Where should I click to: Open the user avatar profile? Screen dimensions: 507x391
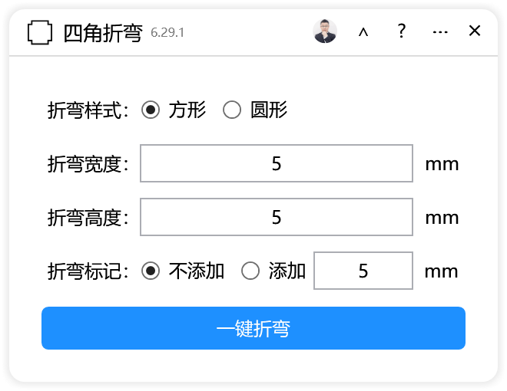[325, 31]
